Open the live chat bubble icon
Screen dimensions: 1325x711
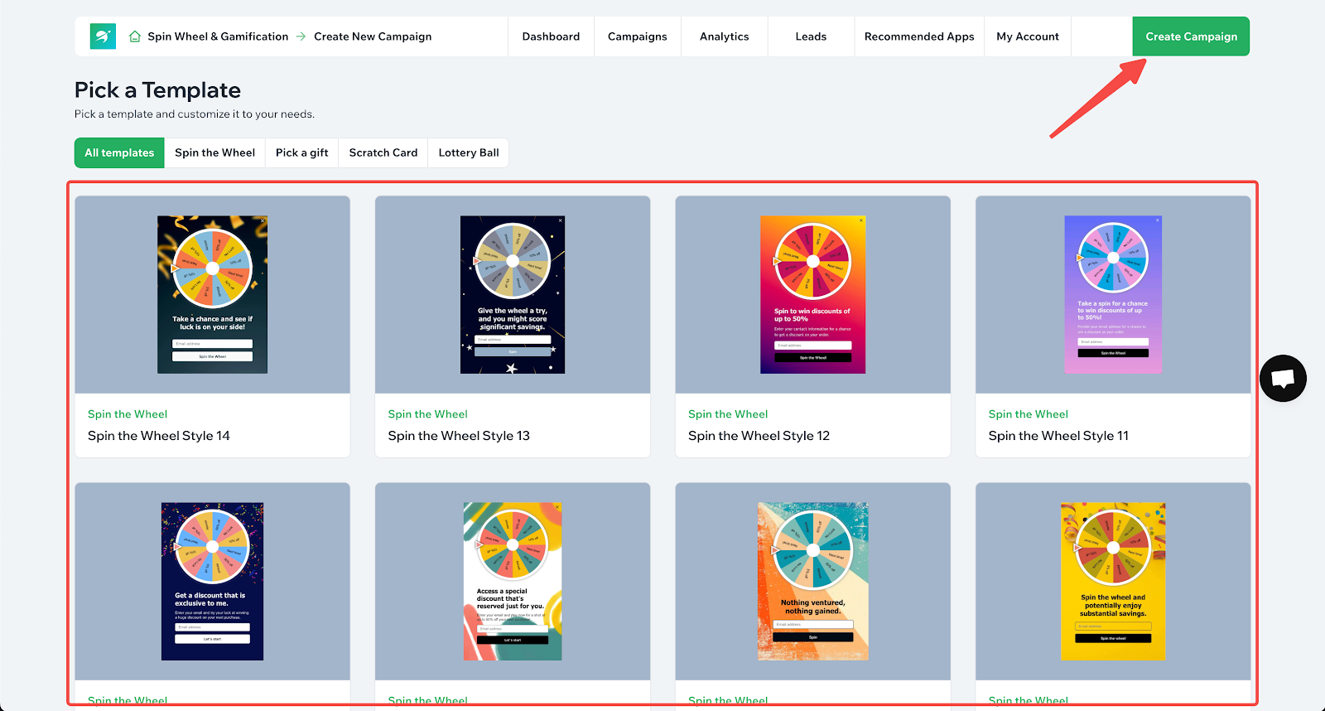pyautogui.click(x=1283, y=379)
